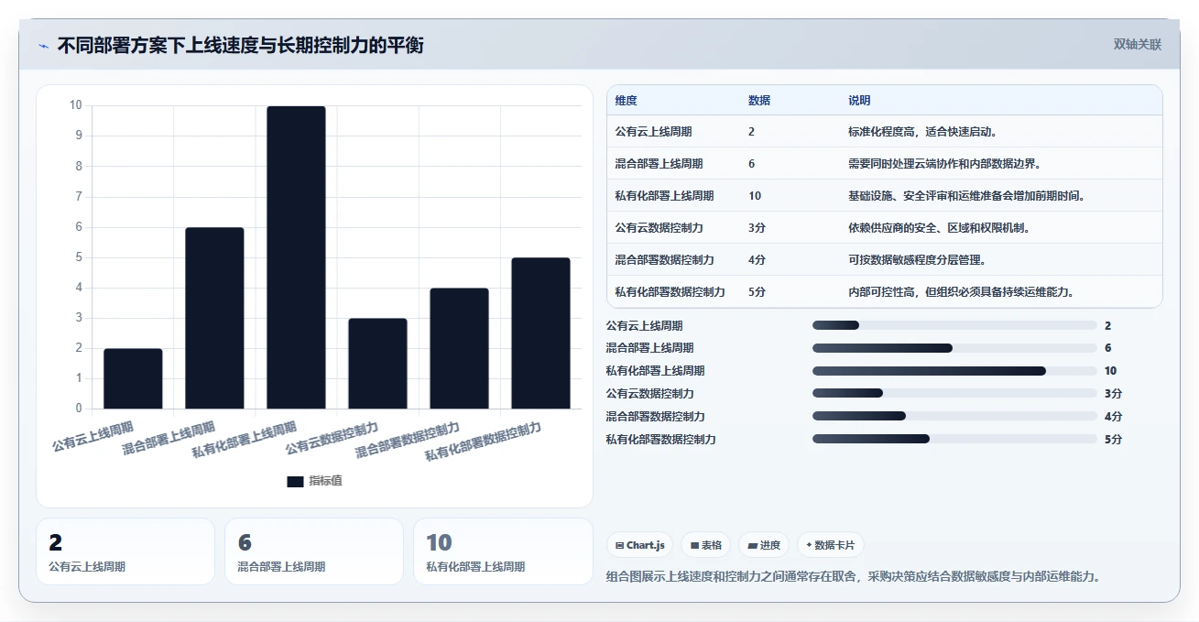Click description 可按数据敏感程度分层管理。
The height and width of the screenshot is (622, 1199).
[x=918, y=260]
